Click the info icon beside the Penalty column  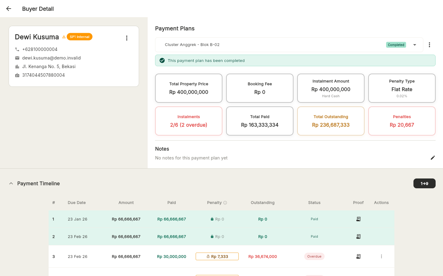click(x=225, y=202)
